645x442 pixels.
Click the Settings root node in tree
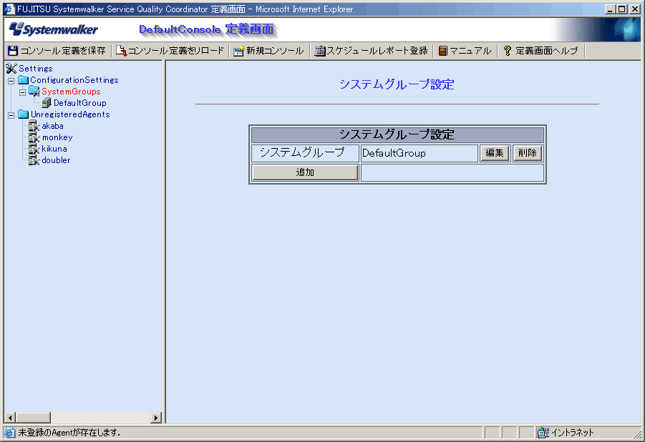pyautogui.click(x=35, y=69)
